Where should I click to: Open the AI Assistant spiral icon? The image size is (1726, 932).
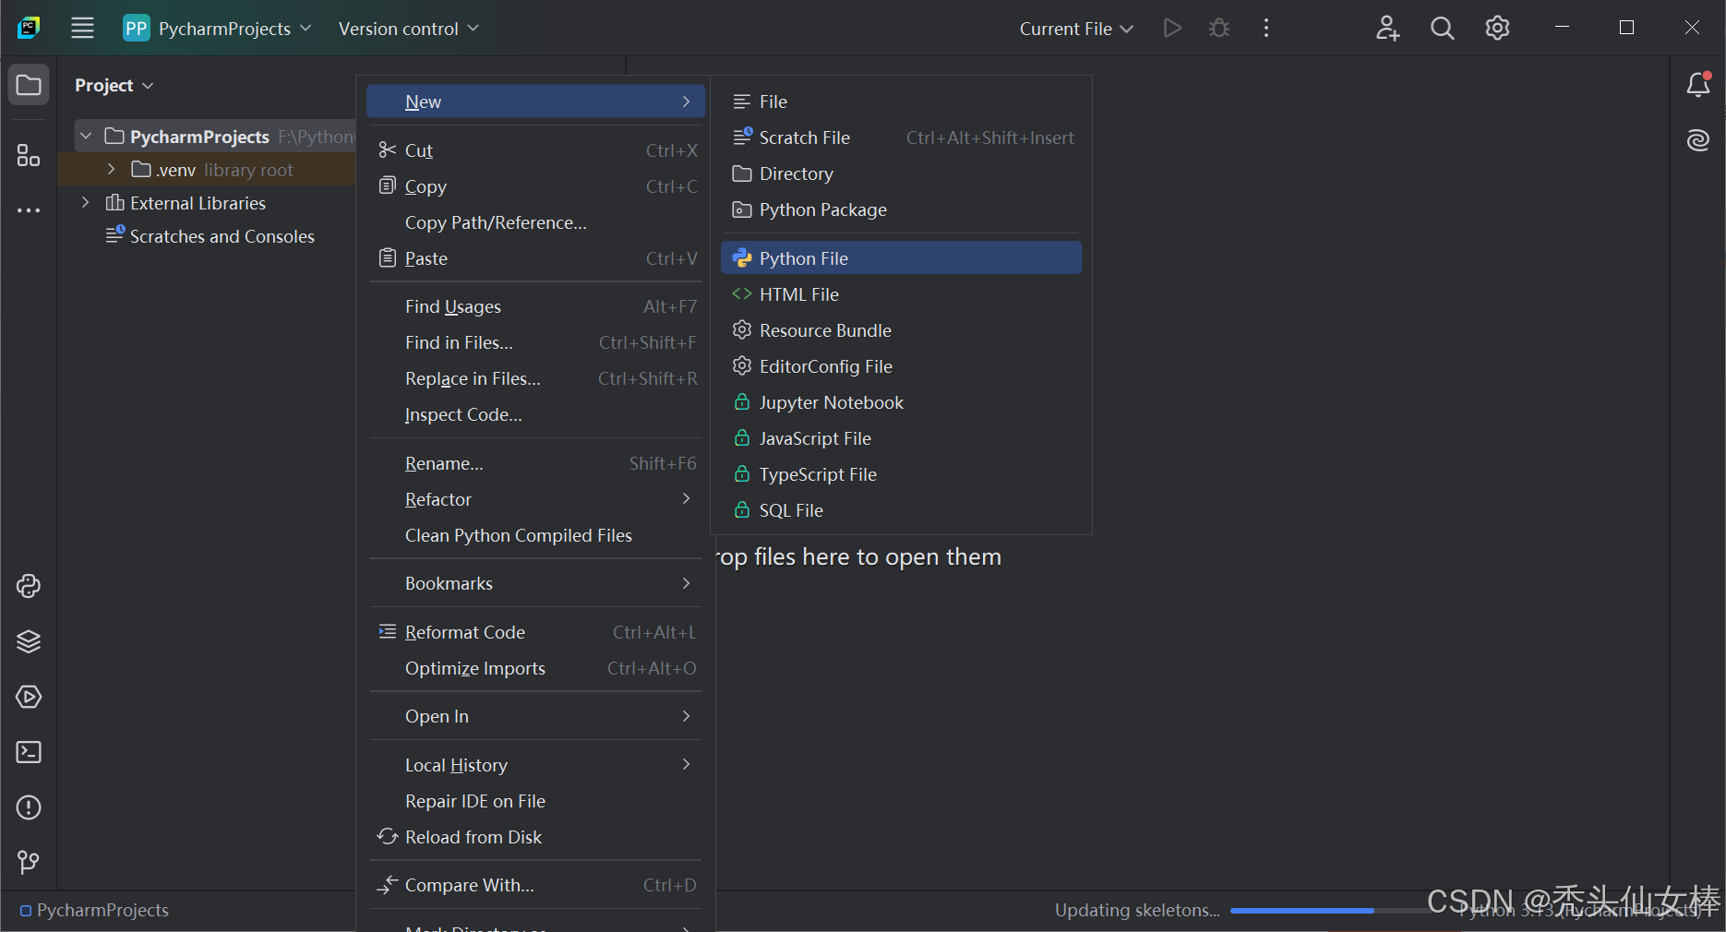coord(1698,140)
